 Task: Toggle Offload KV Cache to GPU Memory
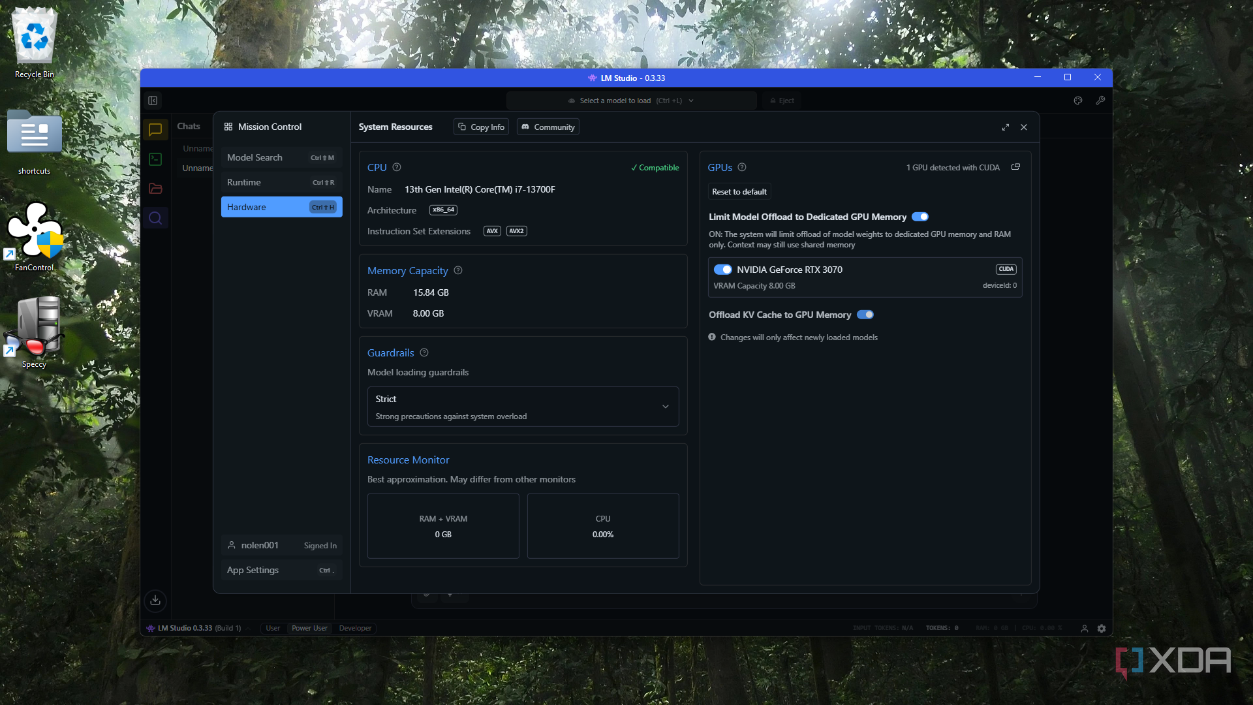865,315
